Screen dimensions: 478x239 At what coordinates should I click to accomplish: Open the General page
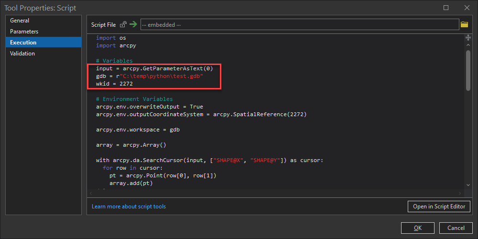coord(20,21)
